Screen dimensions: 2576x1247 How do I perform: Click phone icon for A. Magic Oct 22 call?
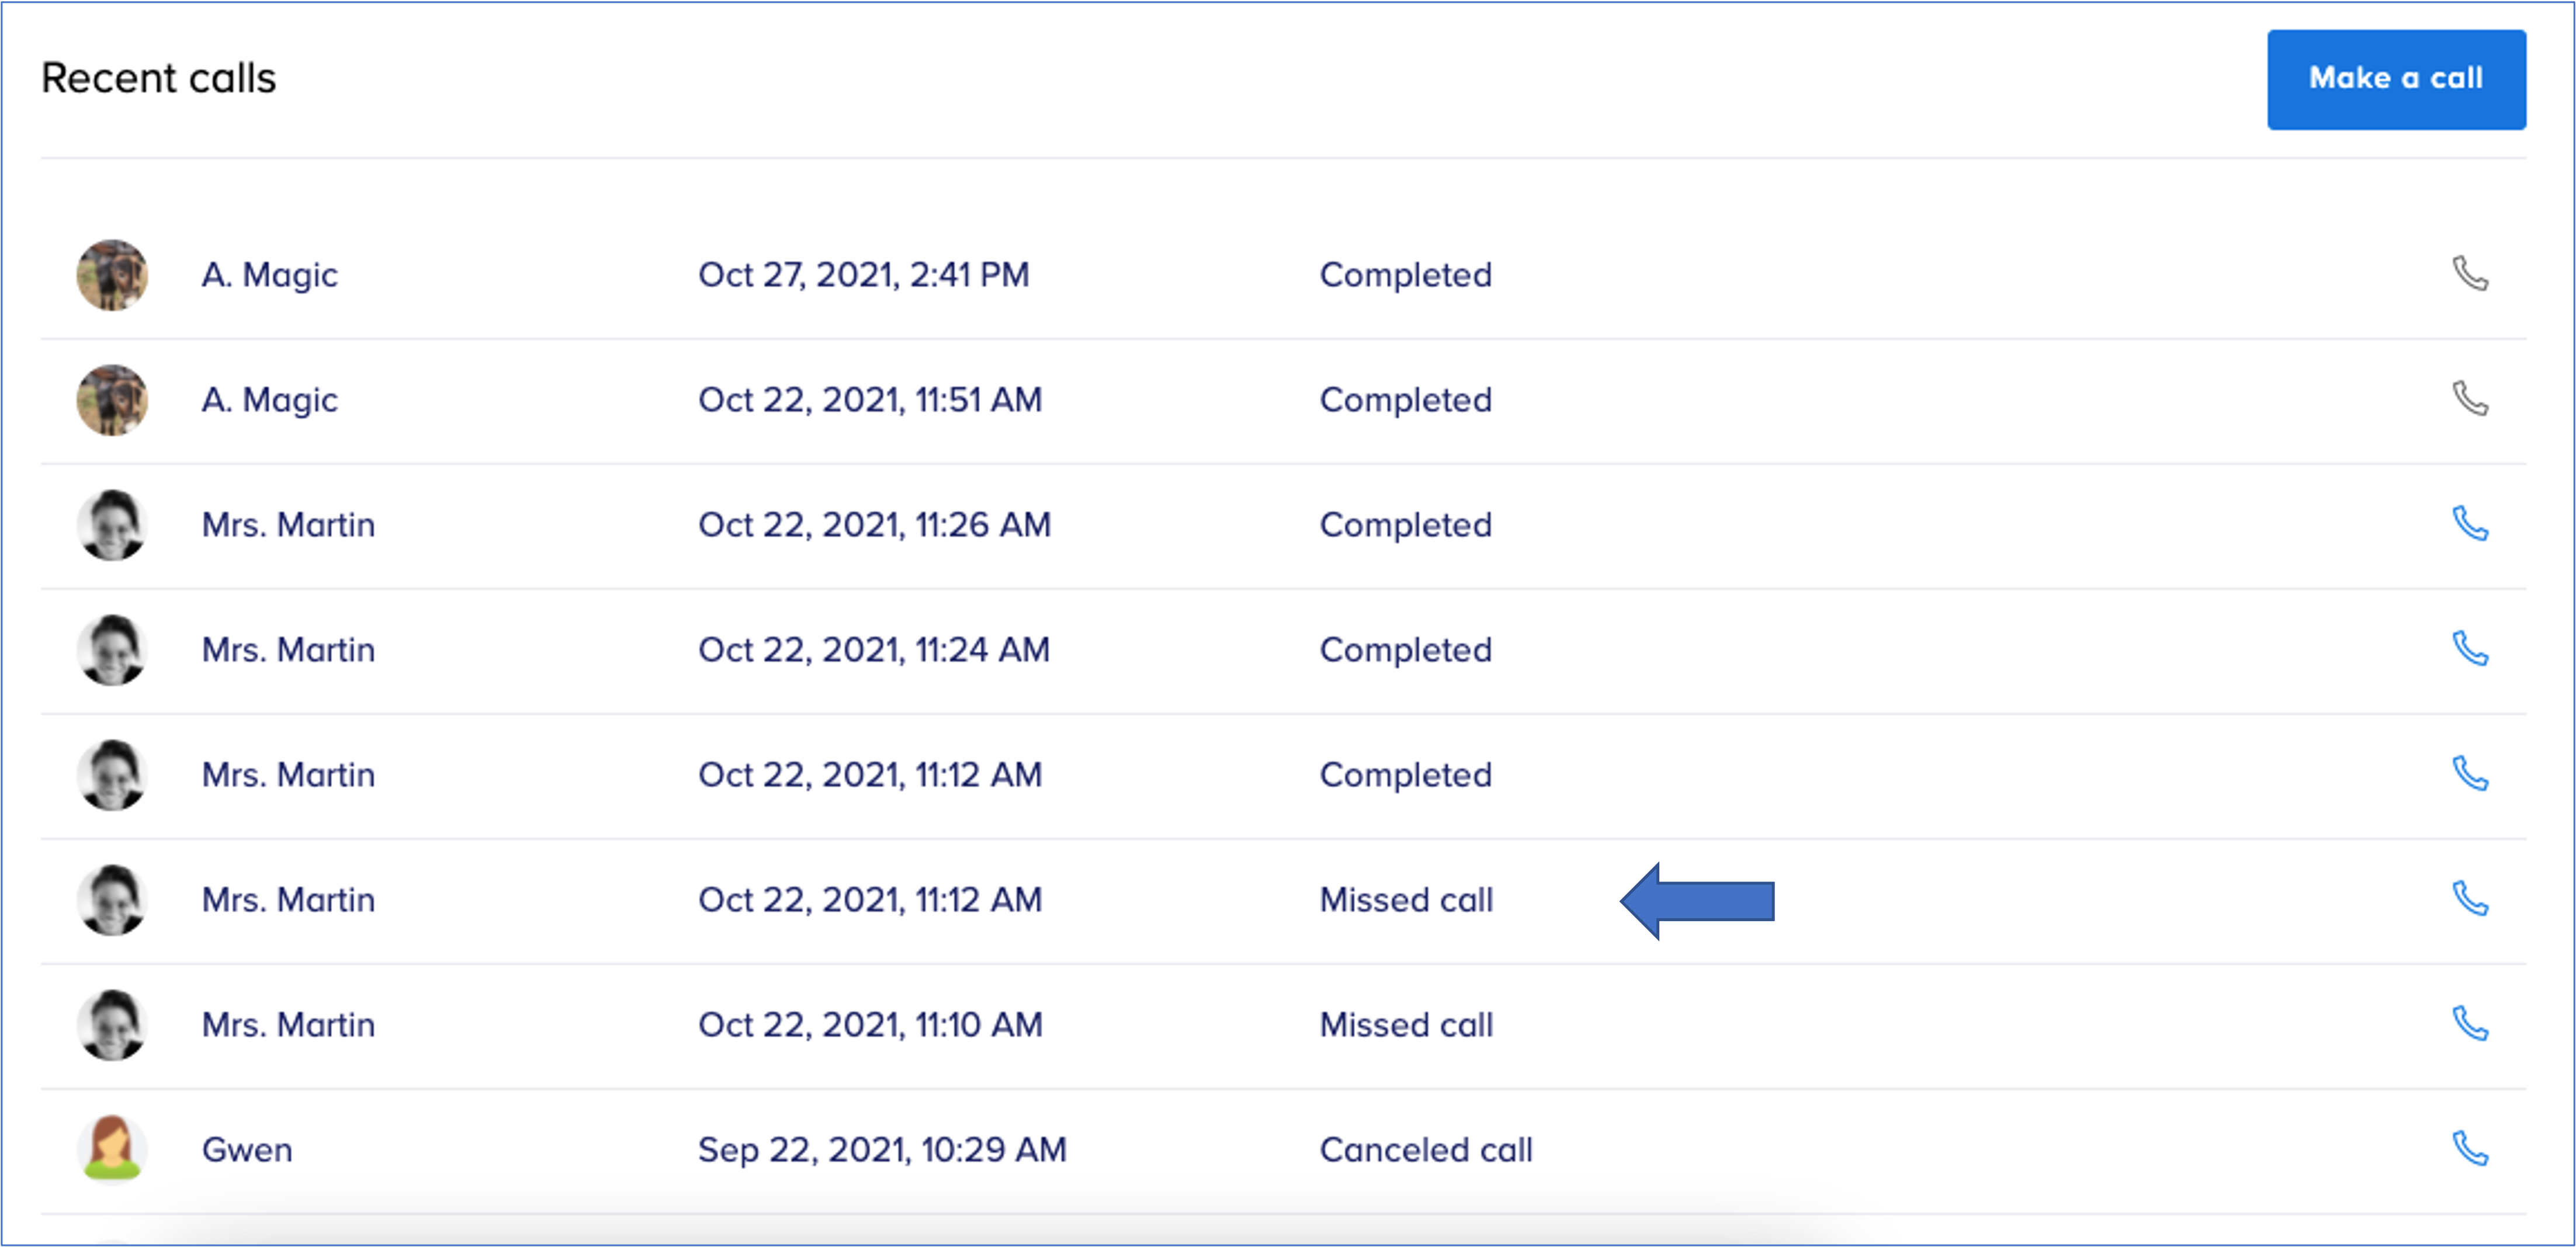(x=2469, y=399)
